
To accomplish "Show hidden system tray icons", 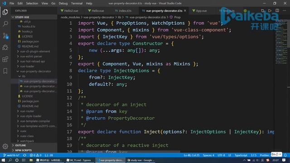I will (244, 160).
